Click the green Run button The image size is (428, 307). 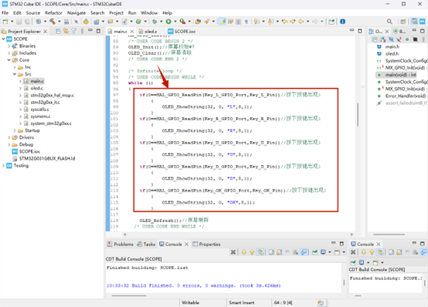click(168, 22)
